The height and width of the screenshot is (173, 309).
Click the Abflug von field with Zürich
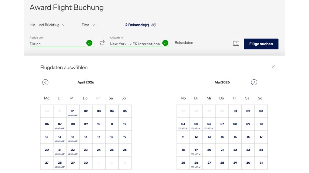pos(57,44)
